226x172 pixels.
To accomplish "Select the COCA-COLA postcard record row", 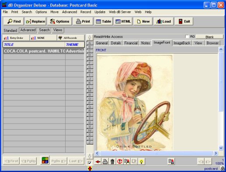I will [x=44, y=51].
